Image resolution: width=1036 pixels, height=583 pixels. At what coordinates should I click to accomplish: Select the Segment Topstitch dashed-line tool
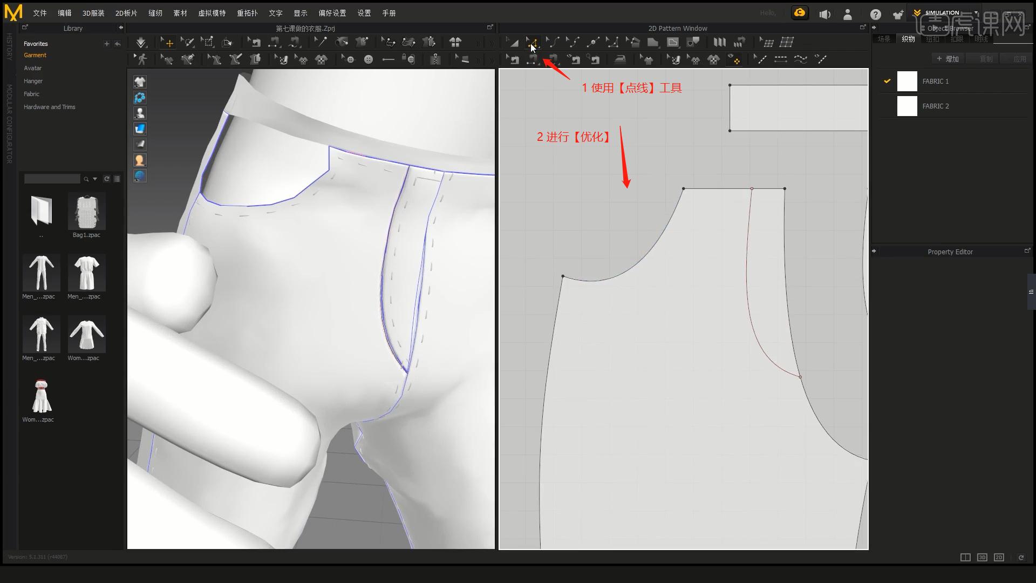pos(780,59)
